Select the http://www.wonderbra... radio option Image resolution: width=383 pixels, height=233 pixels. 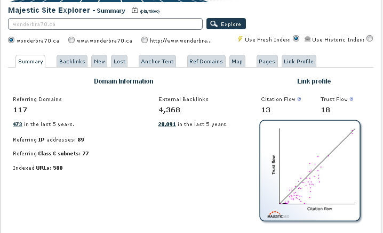(x=145, y=40)
